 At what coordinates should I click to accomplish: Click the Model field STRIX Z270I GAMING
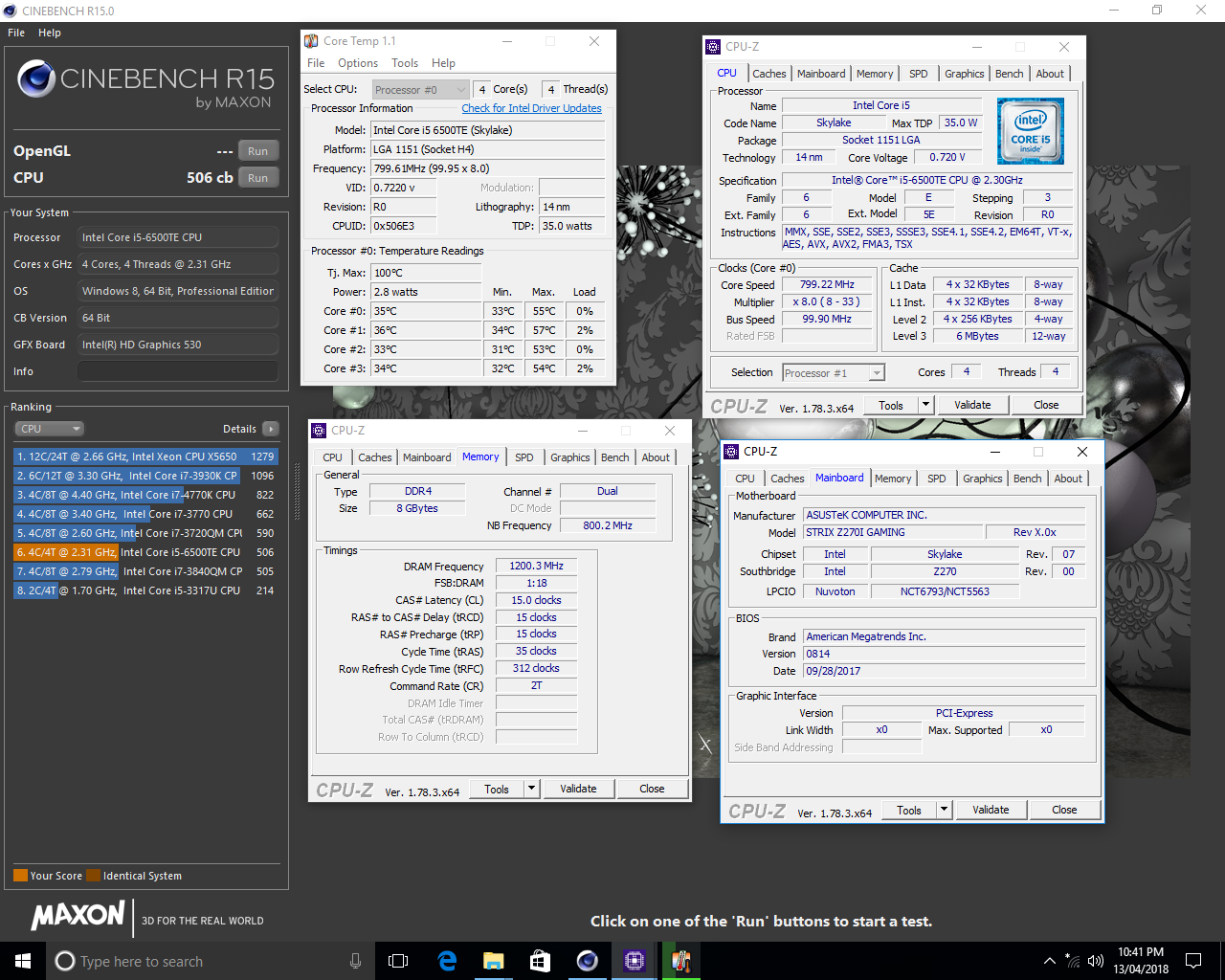893,532
